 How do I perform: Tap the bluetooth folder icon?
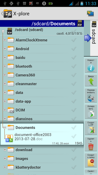(x=11, y=66)
